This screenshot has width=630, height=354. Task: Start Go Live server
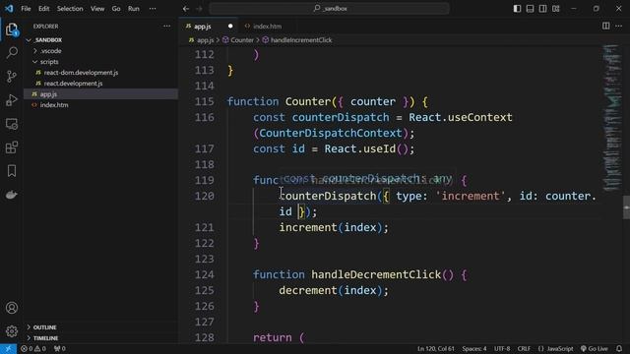pyautogui.click(x=595, y=349)
